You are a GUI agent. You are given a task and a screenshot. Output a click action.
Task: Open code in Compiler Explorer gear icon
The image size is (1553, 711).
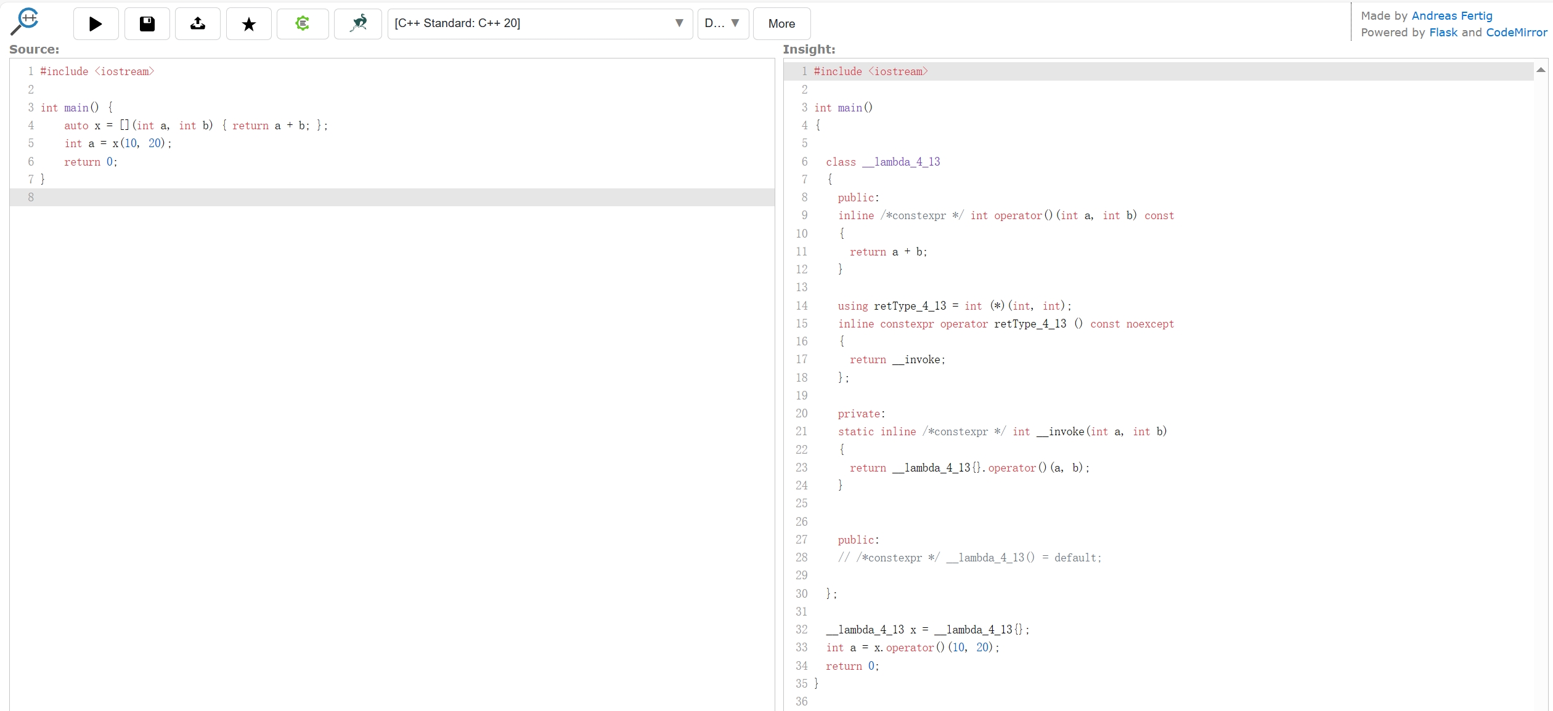[302, 24]
